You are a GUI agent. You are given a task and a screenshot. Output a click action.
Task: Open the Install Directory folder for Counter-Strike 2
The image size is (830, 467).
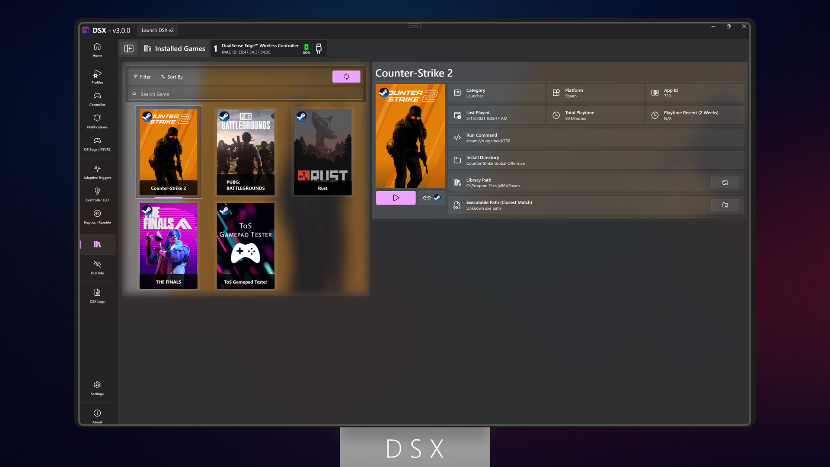(596, 160)
